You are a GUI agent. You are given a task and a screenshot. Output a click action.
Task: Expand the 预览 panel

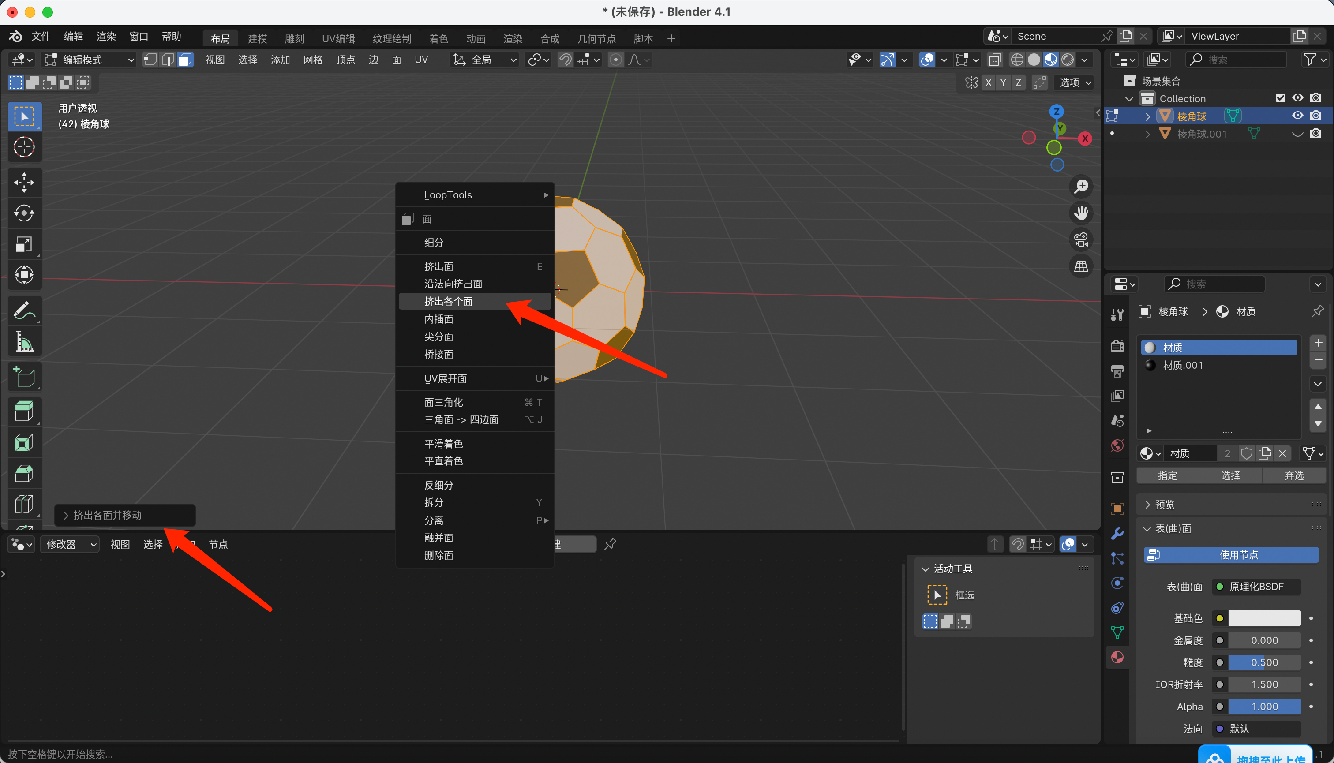tap(1164, 504)
